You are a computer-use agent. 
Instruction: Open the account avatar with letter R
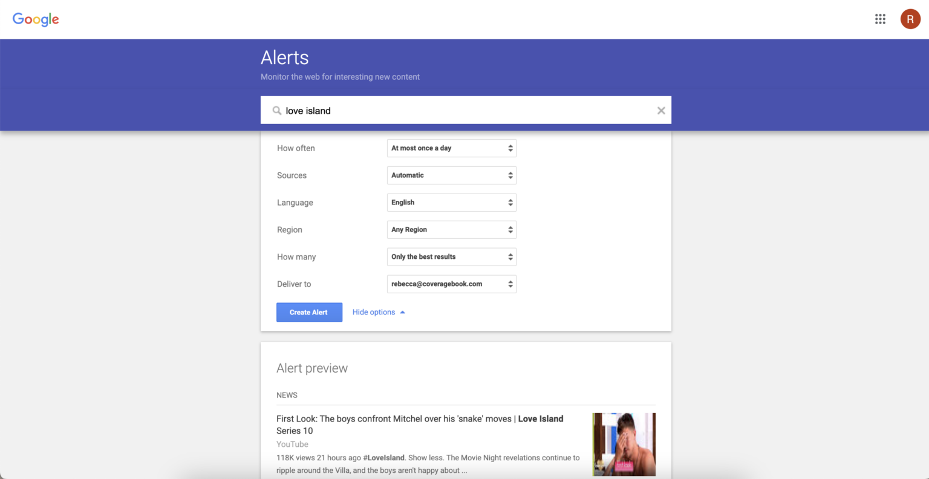pyautogui.click(x=910, y=19)
